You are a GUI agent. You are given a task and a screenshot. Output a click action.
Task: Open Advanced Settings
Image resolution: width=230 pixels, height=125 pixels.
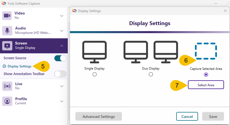[99, 117]
